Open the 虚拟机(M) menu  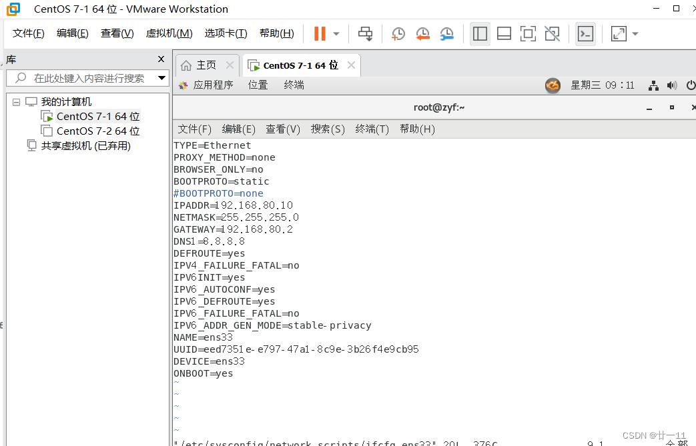(x=169, y=33)
